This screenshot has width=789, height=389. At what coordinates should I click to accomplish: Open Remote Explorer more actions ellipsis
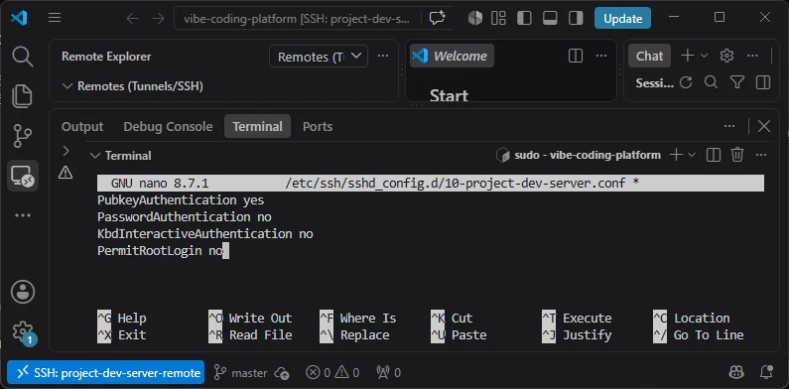click(383, 56)
